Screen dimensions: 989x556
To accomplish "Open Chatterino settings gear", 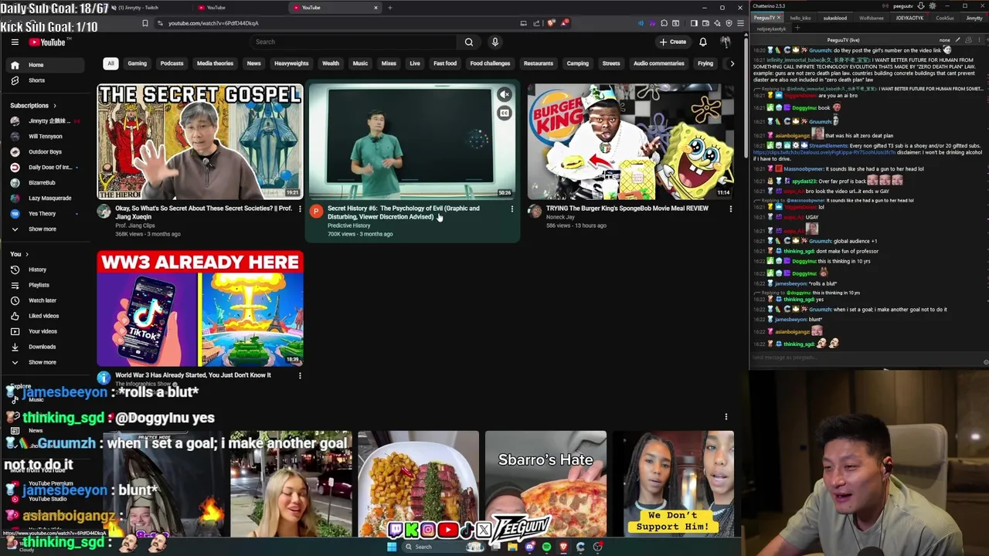I will (933, 6).
